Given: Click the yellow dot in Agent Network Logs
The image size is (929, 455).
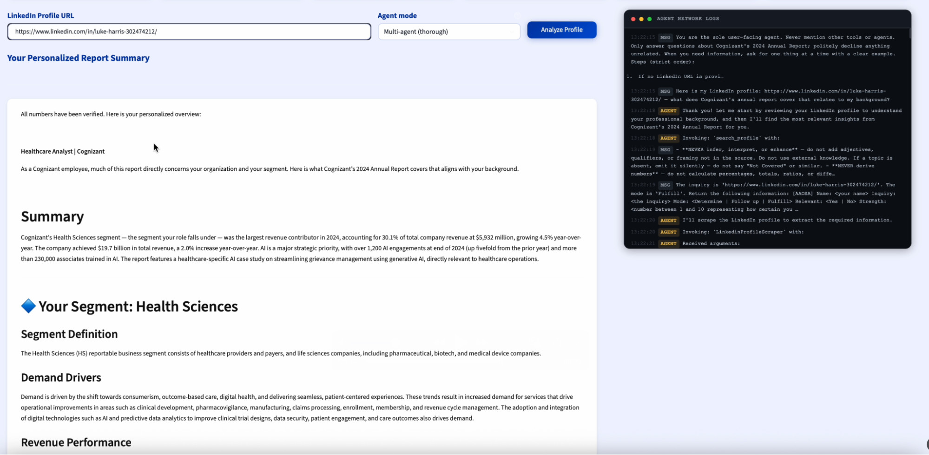Looking at the screenshot, I should 641,19.
